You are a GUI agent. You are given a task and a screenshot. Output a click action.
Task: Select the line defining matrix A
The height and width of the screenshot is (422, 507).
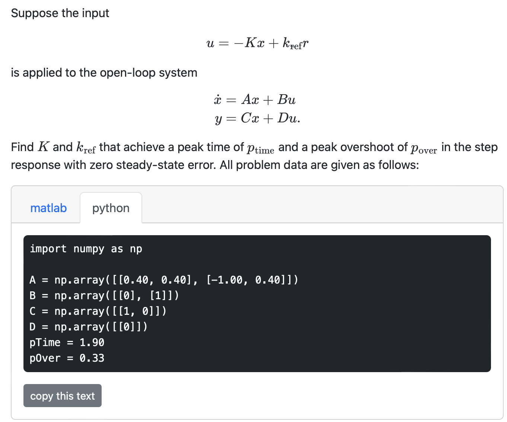pos(164,280)
